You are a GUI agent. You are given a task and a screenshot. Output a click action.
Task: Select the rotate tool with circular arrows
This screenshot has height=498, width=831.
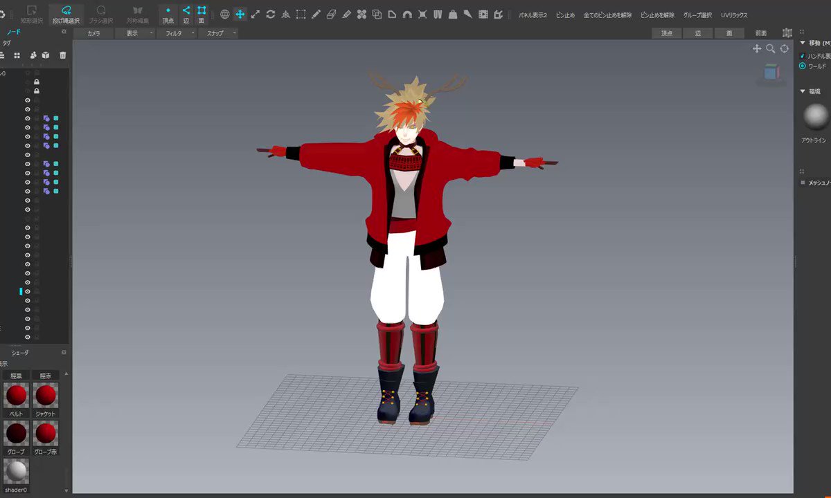coord(271,14)
